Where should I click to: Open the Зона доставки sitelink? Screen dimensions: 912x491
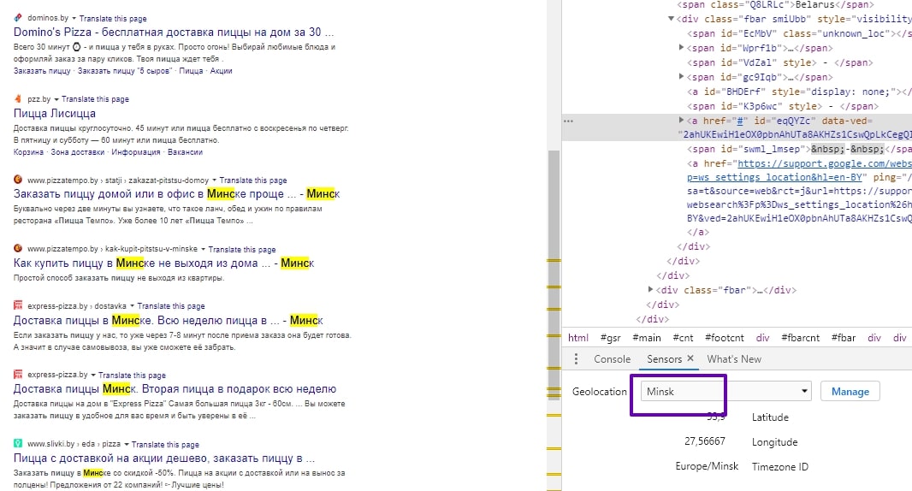click(x=77, y=152)
